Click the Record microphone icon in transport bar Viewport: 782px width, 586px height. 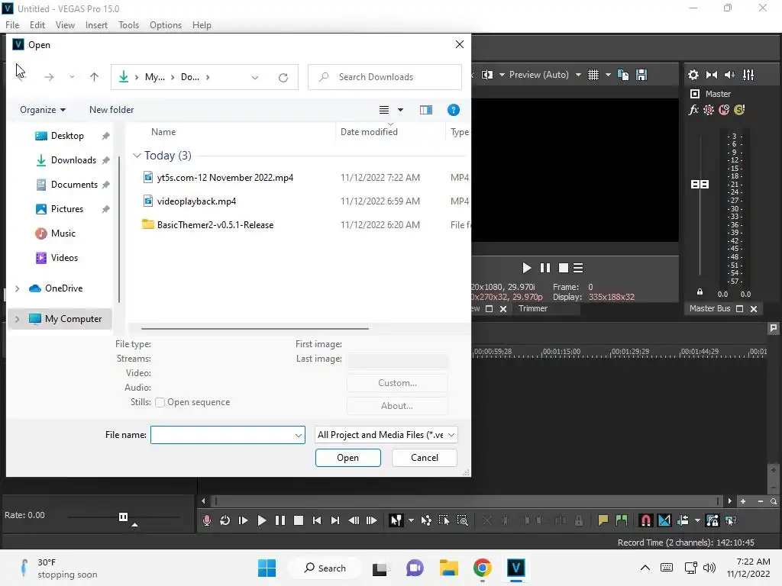click(206, 520)
